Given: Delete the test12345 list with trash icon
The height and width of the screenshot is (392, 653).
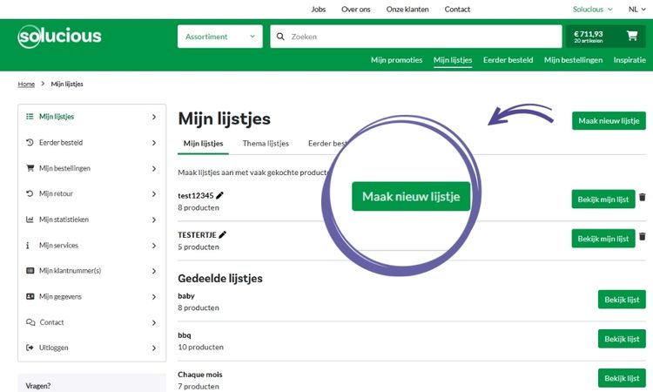Looking at the screenshot, I should [x=642, y=198].
